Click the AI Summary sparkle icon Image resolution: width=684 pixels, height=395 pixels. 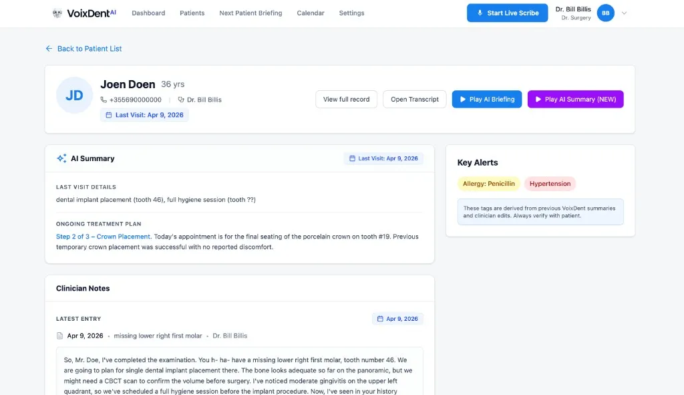(x=61, y=158)
